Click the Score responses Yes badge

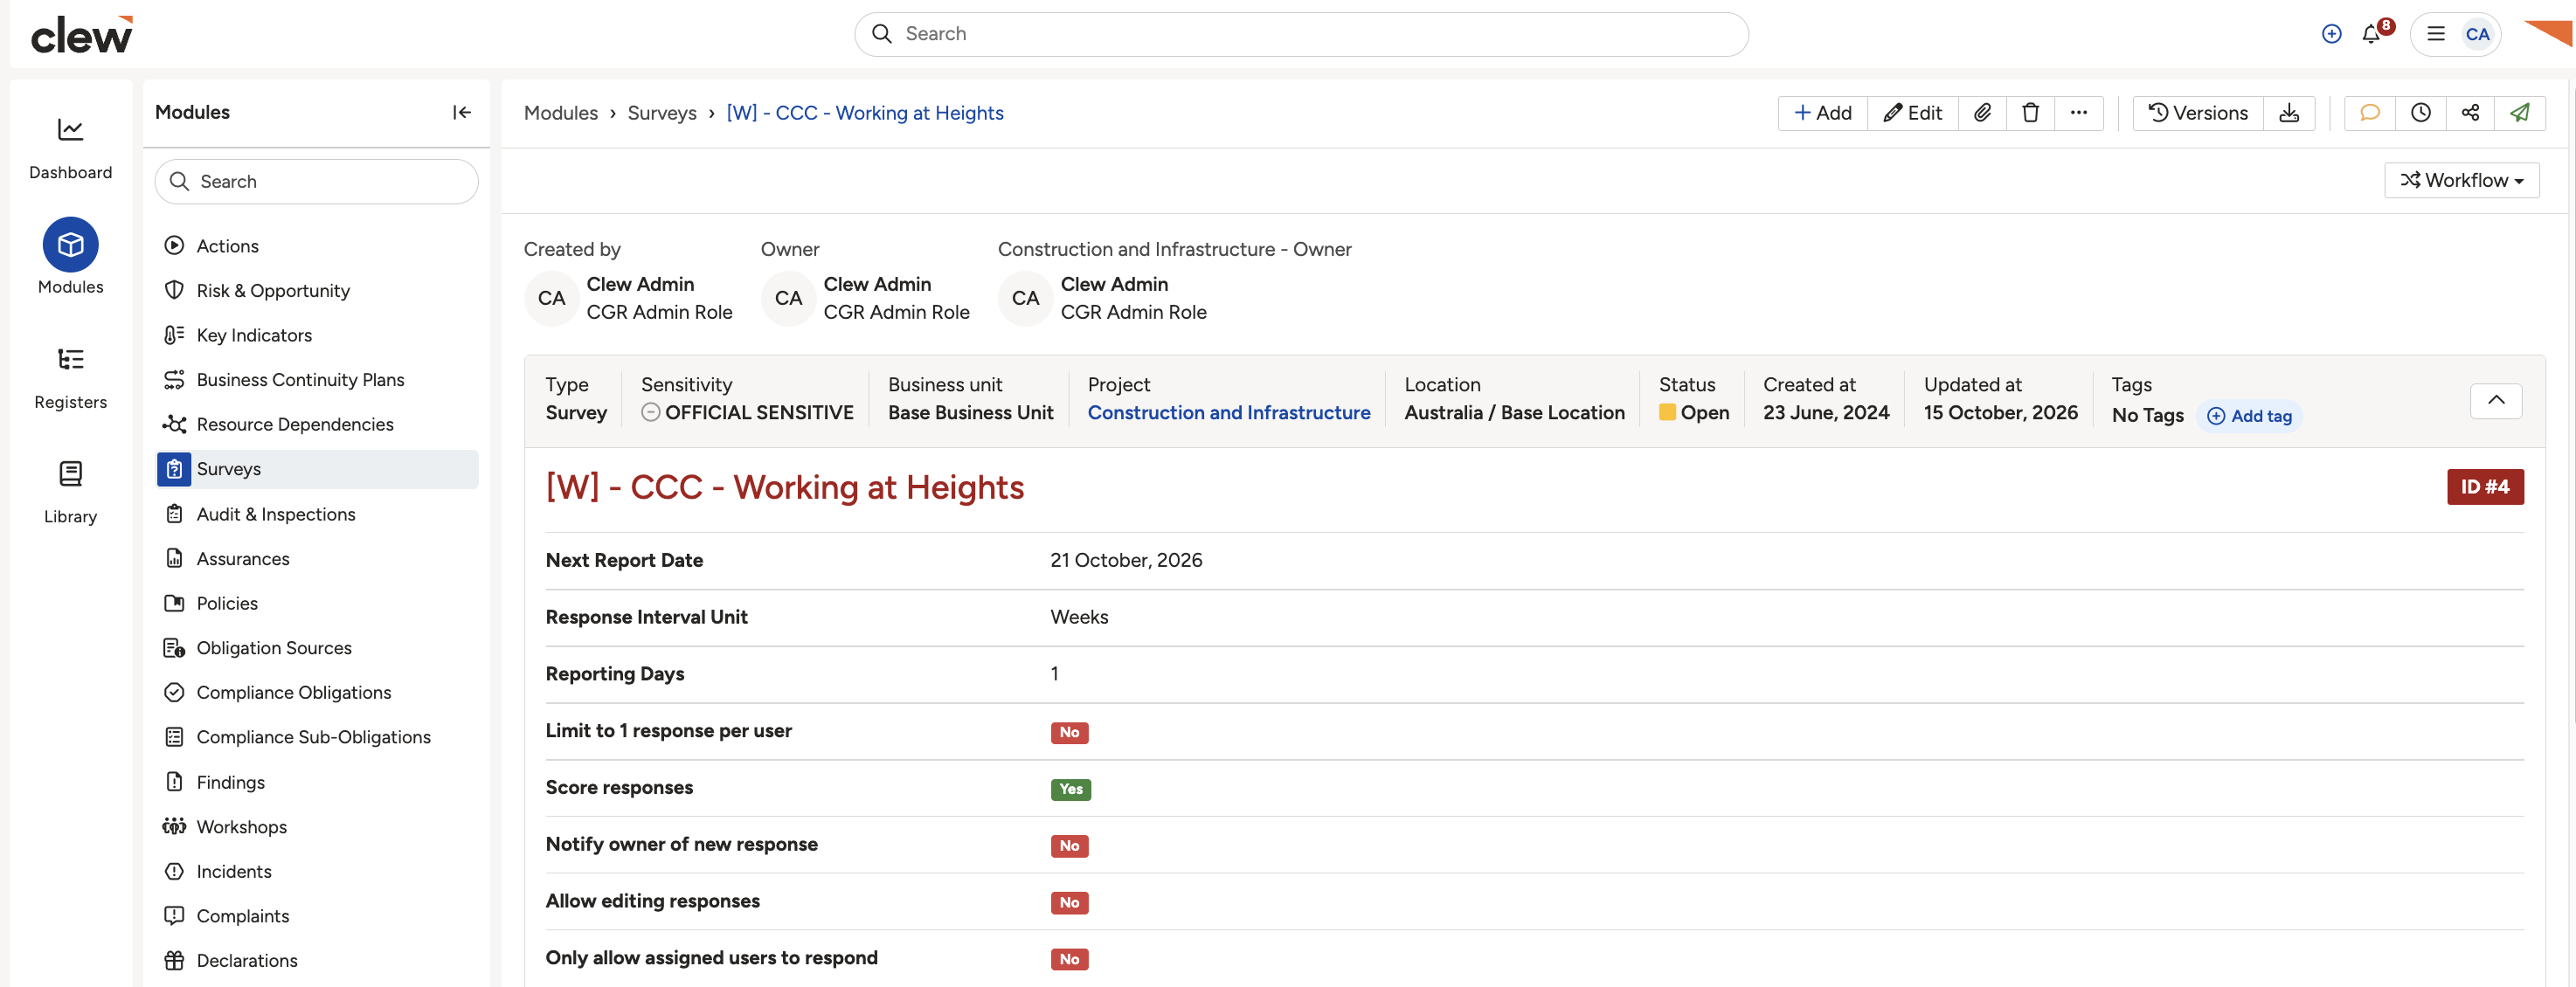(x=1070, y=789)
